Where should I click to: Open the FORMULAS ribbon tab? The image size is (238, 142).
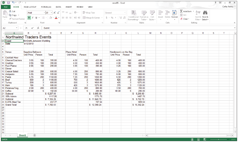46,6
